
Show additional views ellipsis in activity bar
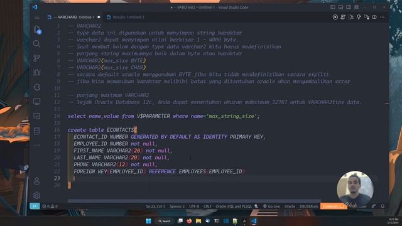(x=36, y=145)
